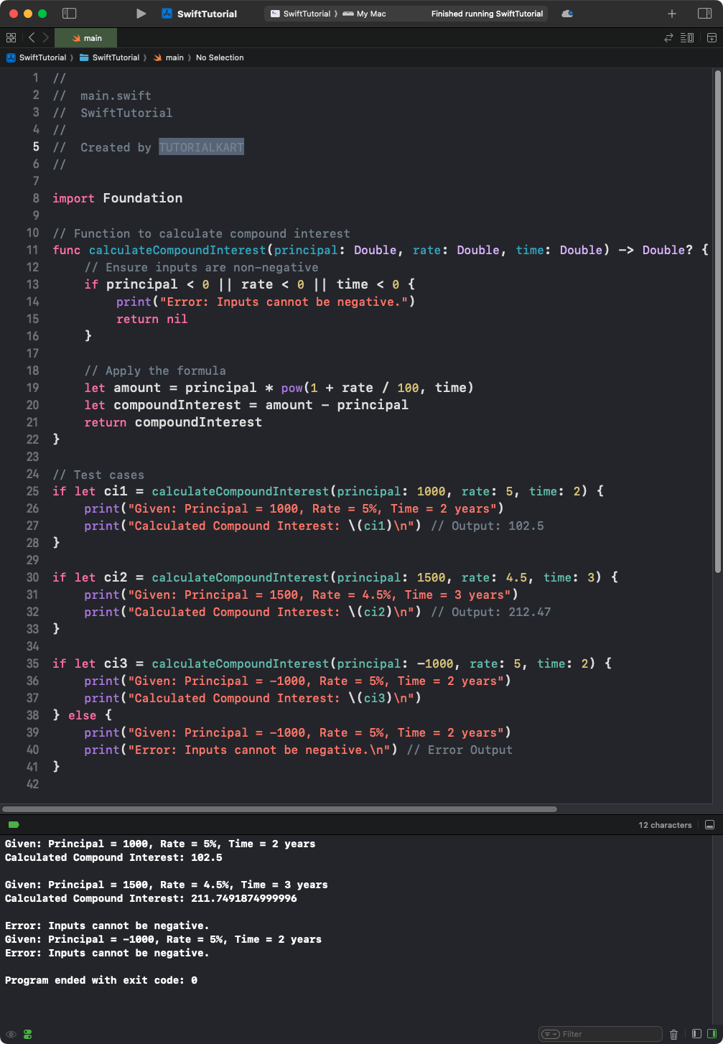723x1044 pixels.
Task: Toggle the variables view eye icon
Action: (11, 1034)
